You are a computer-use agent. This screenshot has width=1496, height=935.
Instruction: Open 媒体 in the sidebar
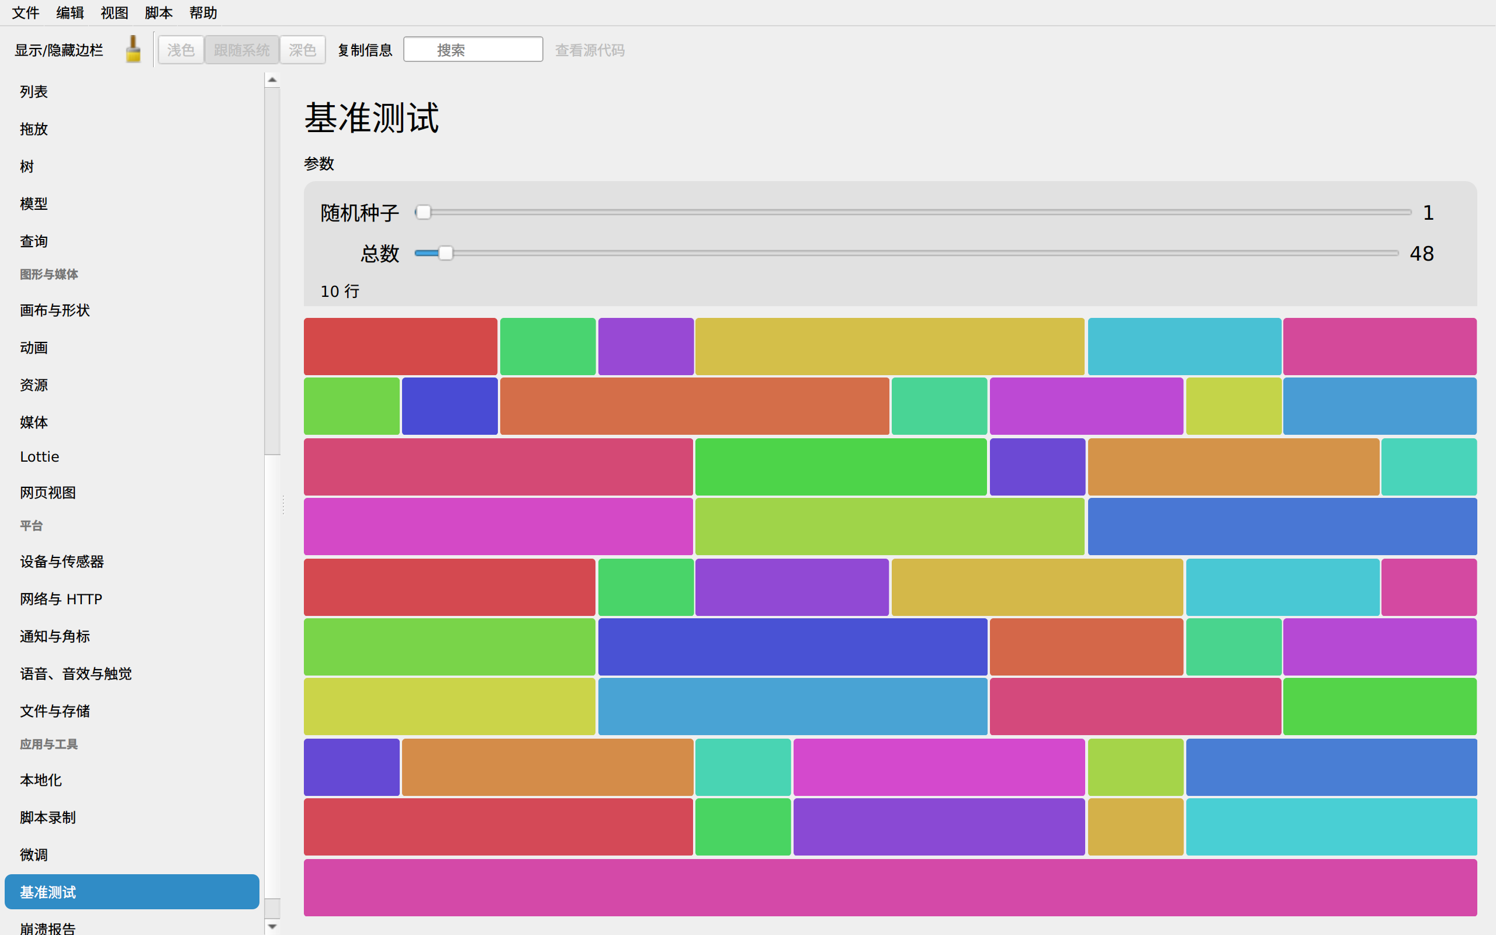click(x=131, y=423)
